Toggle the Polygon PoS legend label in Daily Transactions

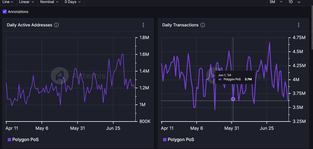181,140
